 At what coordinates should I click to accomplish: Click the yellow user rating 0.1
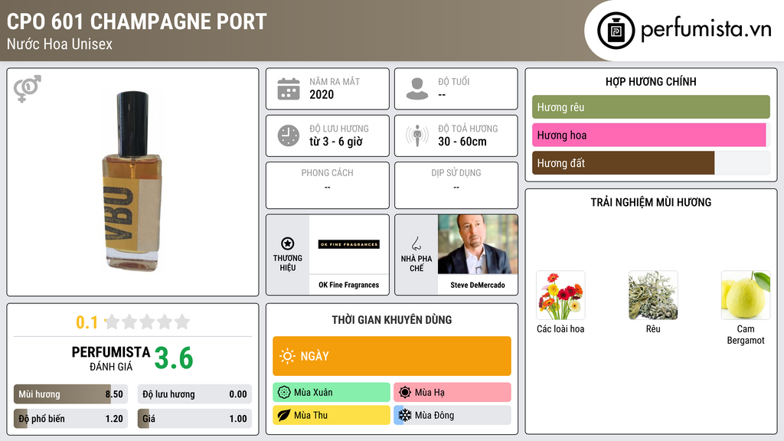(87, 322)
